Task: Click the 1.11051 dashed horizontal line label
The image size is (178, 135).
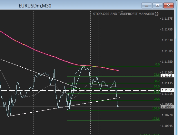Action: [167, 90]
